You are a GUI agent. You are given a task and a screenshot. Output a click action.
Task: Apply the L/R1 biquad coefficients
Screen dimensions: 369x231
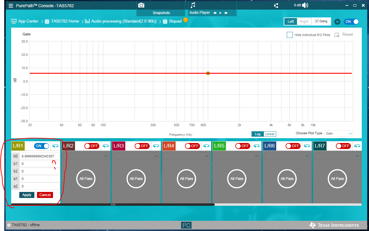pyautogui.click(x=27, y=195)
